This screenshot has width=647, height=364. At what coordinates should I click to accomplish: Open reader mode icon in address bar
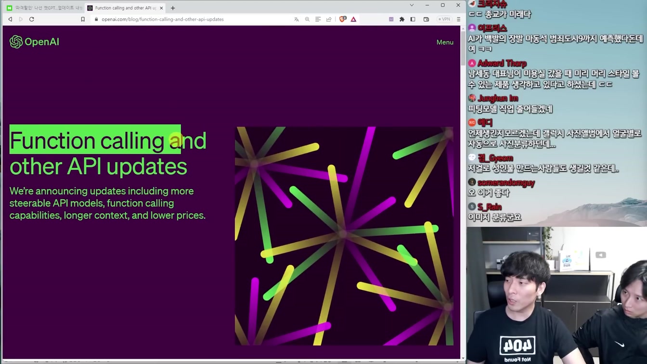(x=318, y=19)
